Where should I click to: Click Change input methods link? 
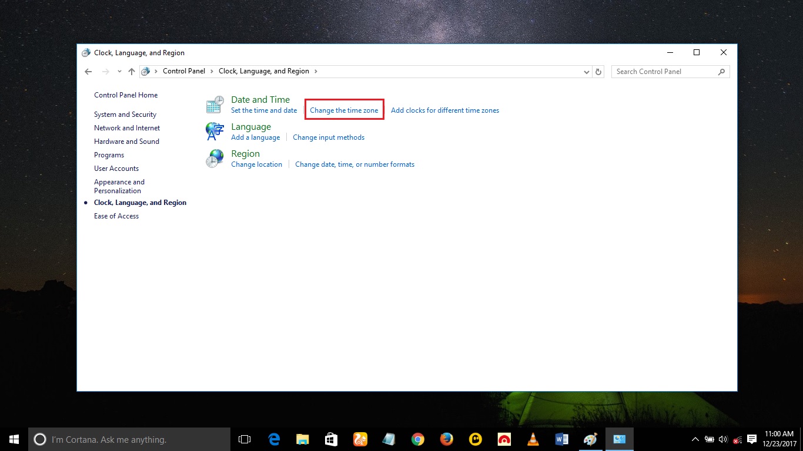[x=329, y=137]
